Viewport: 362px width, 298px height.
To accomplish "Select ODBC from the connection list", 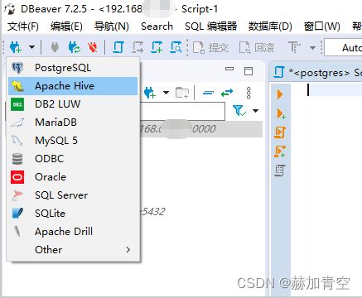I will tap(73, 159).
